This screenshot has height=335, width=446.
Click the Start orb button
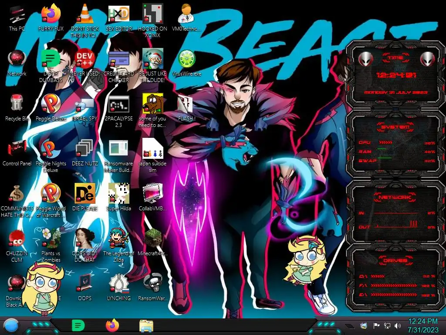coord(11,326)
